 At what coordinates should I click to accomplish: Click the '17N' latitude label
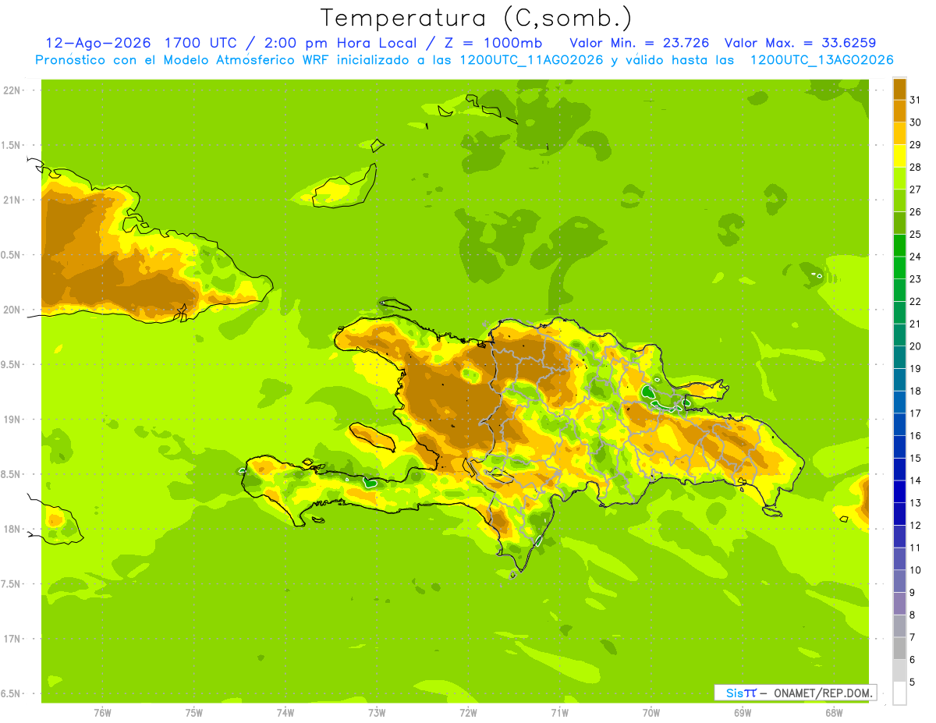[12, 639]
